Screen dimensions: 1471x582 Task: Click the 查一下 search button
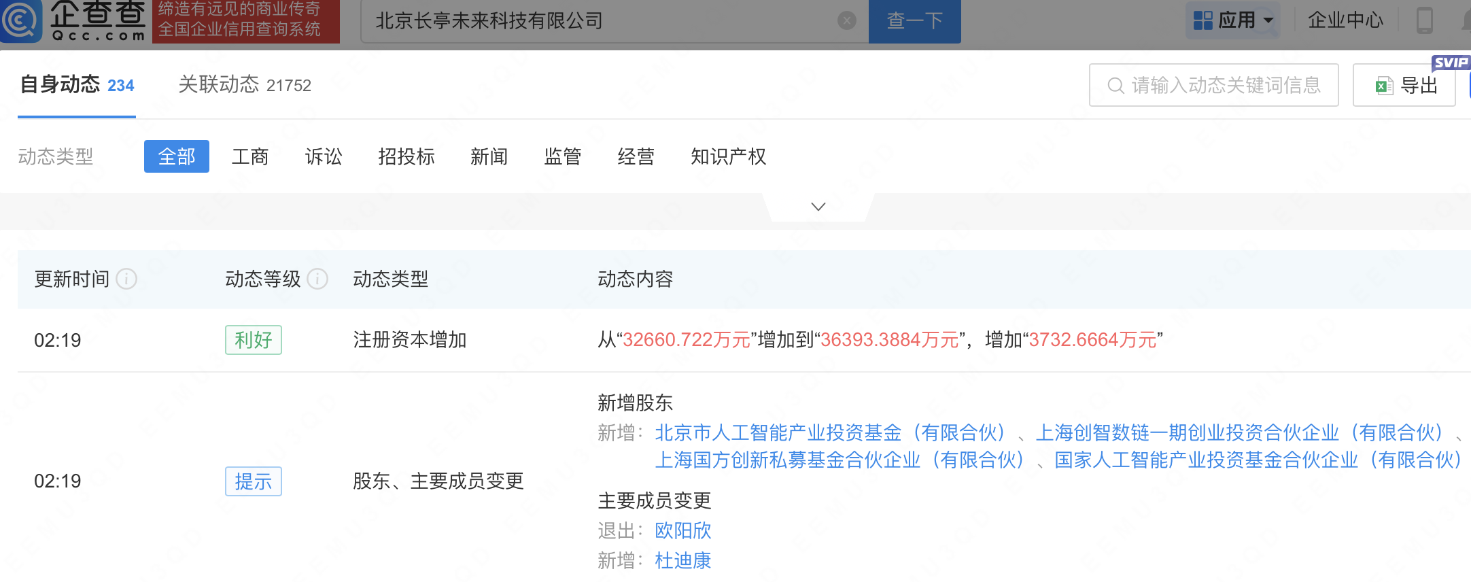click(914, 21)
